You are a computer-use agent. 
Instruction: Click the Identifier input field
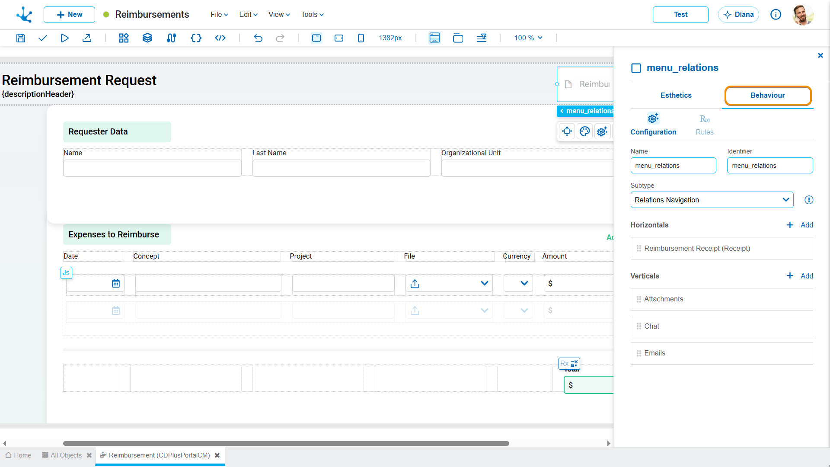pyautogui.click(x=770, y=166)
